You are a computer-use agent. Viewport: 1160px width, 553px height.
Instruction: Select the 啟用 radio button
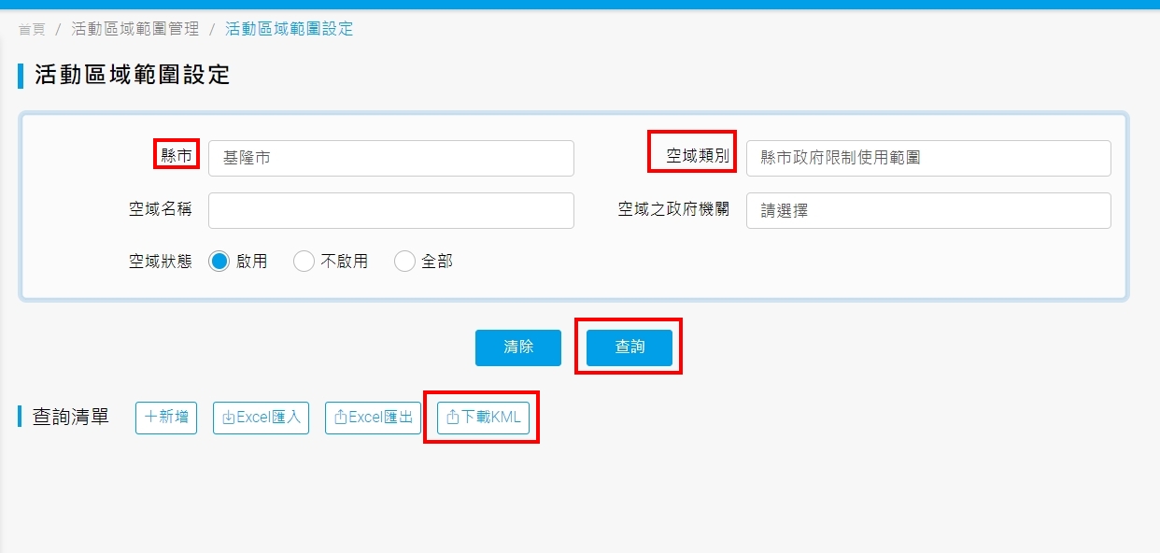click(x=219, y=262)
